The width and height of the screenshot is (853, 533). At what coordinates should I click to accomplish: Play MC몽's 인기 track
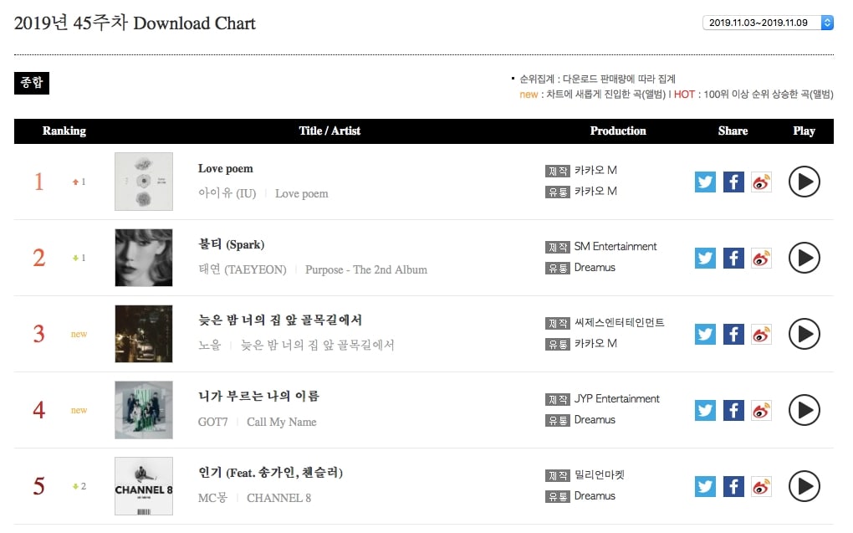pyautogui.click(x=804, y=487)
